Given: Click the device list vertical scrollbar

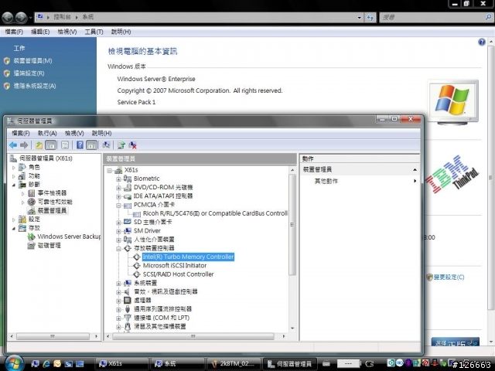Looking at the screenshot, I should (292, 225).
